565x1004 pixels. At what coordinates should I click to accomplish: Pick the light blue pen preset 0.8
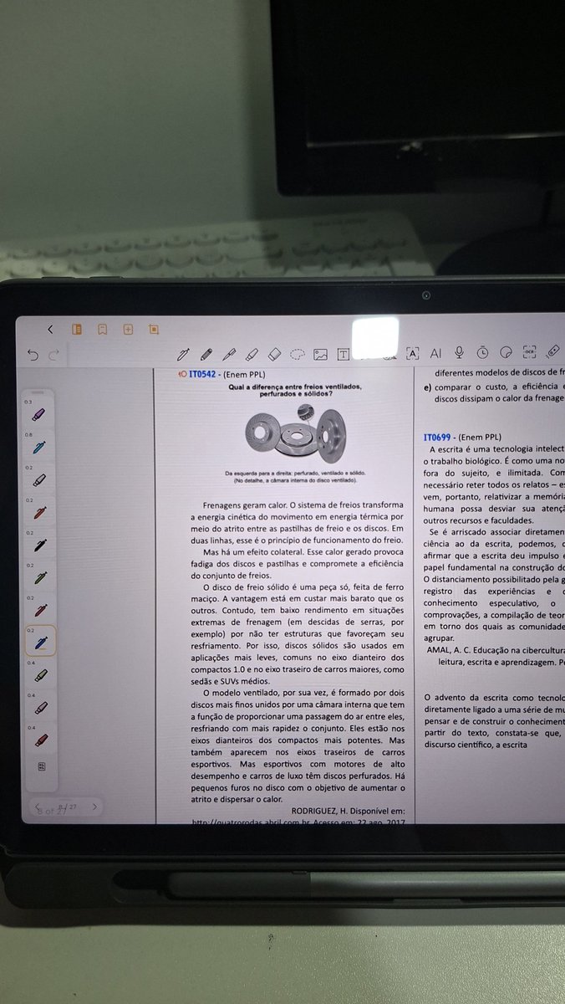tap(38, 448)
